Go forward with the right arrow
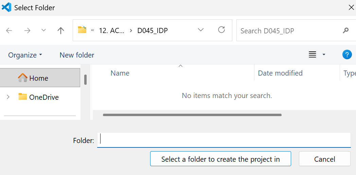Screen dimensions: 356x175 click(27, 31)
